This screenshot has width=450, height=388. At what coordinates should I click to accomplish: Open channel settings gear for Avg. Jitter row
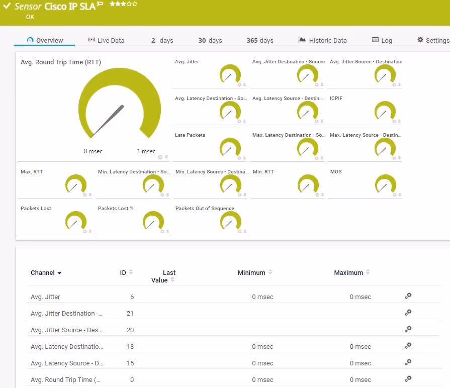coord(408,296)
